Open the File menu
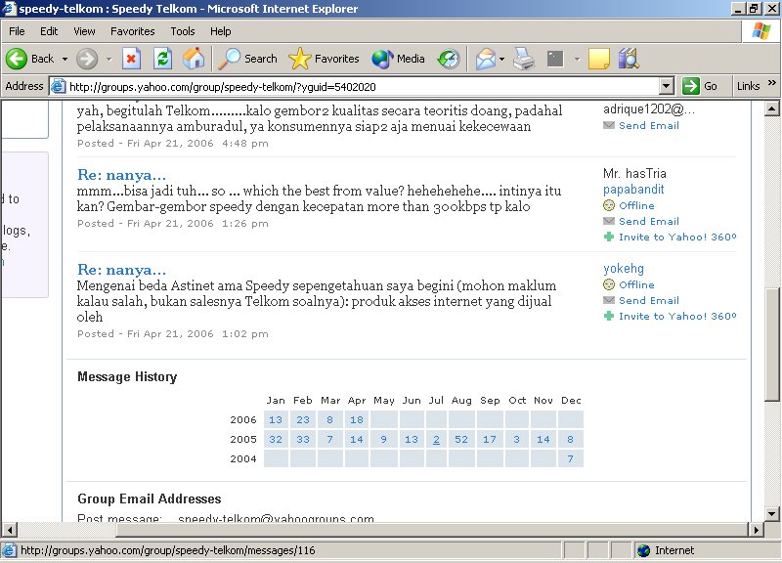This screenshot has width=782, height=563. (x=17, y=31)
